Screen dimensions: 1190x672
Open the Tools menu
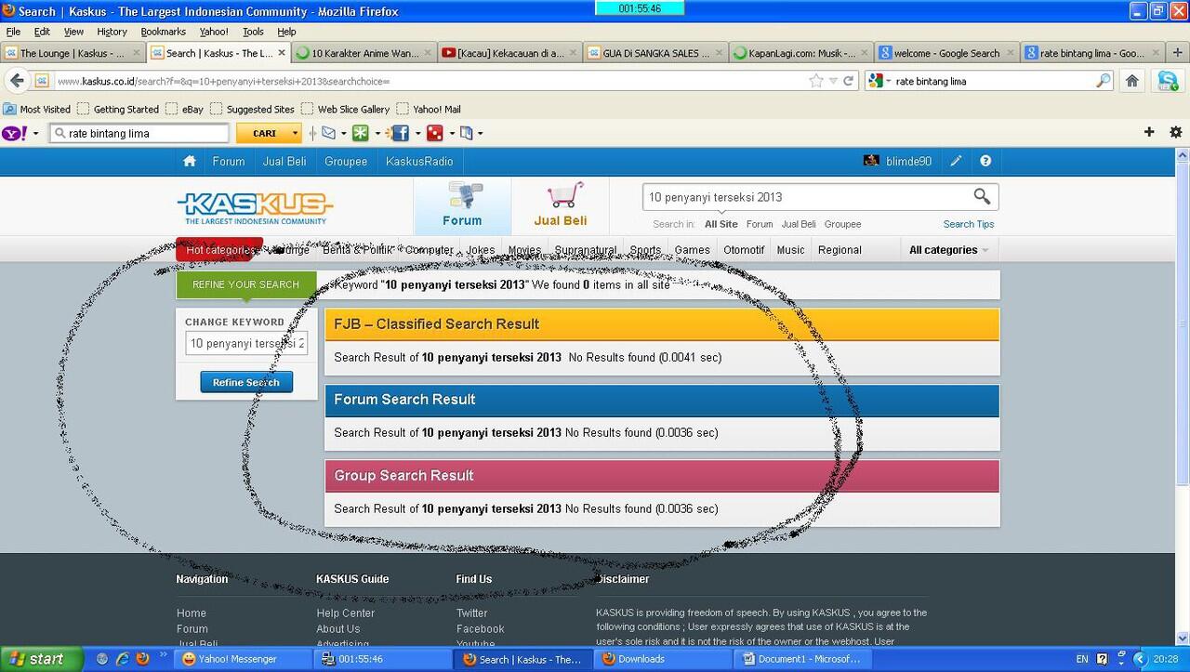pyautogui.click(x=253, y=32)
